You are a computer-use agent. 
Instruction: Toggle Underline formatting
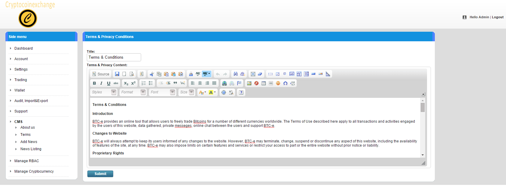pos(109,83)
